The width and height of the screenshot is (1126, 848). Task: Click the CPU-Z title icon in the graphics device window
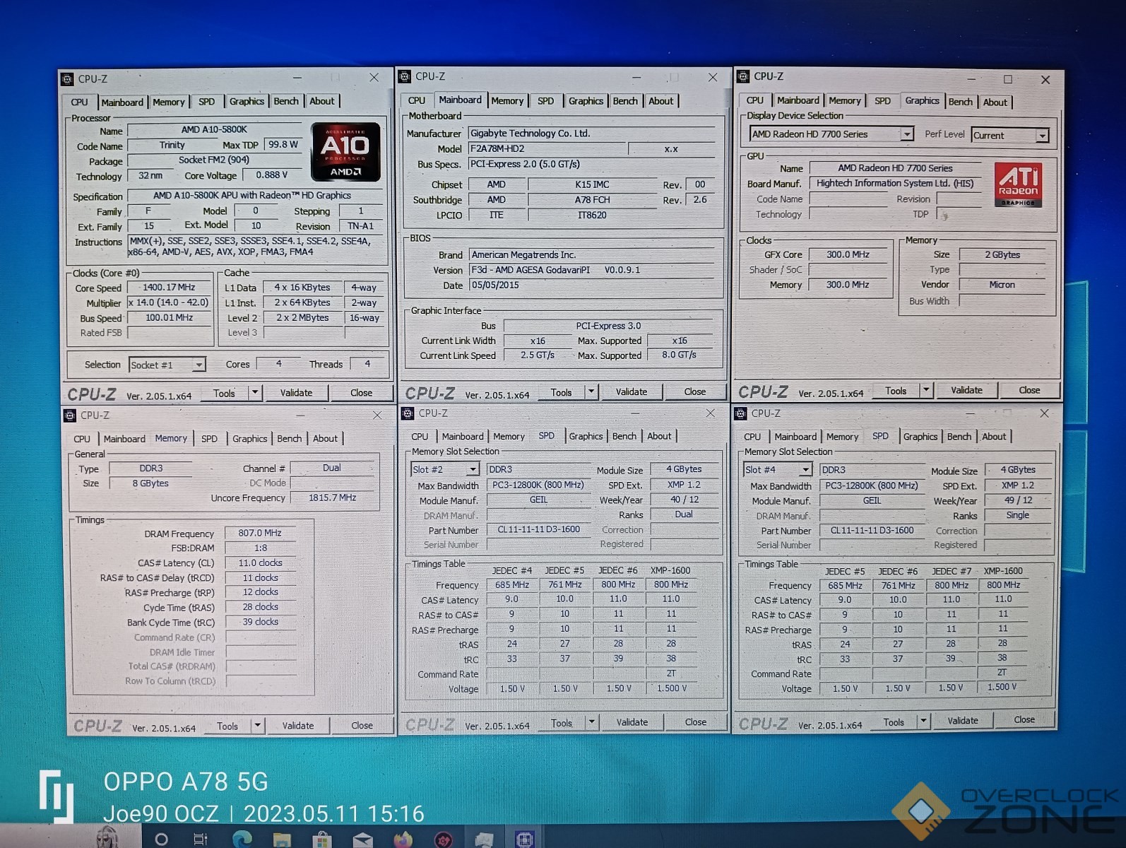(x=743, y=76)
